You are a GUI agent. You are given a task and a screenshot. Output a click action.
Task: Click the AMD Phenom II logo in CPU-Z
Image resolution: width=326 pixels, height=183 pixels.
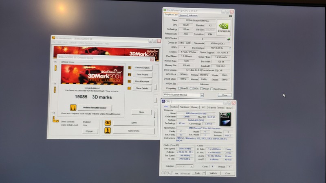point(225,119)
